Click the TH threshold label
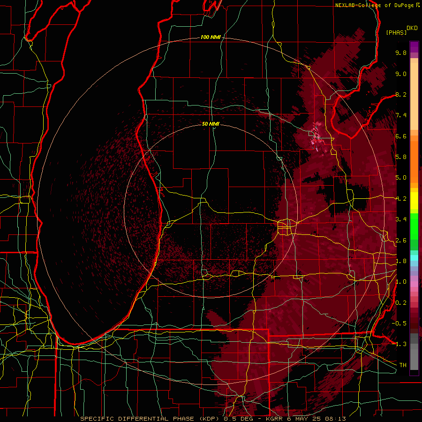The height and width of the screenshot is (422, 422). tap(403, 365)
